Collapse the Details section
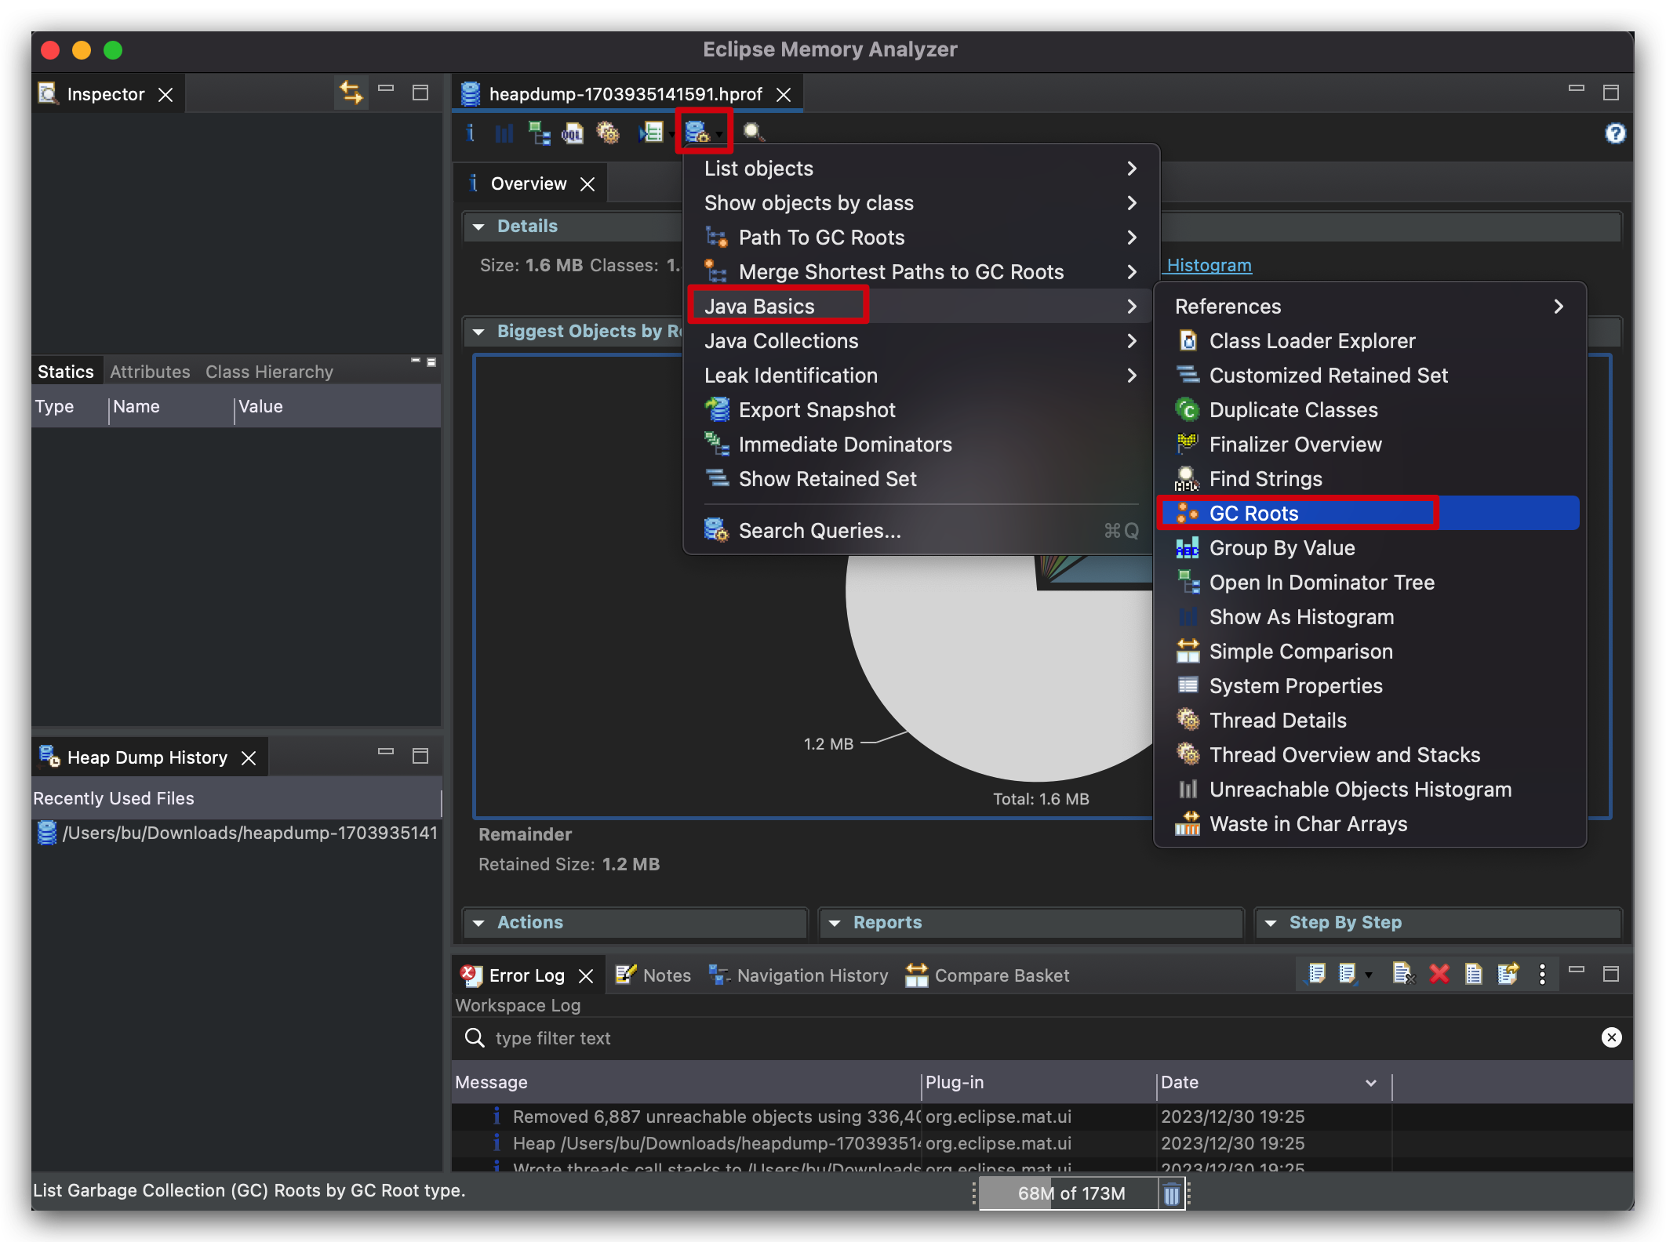Screen dimensions: 1666x1242 [x=478, y=227]
